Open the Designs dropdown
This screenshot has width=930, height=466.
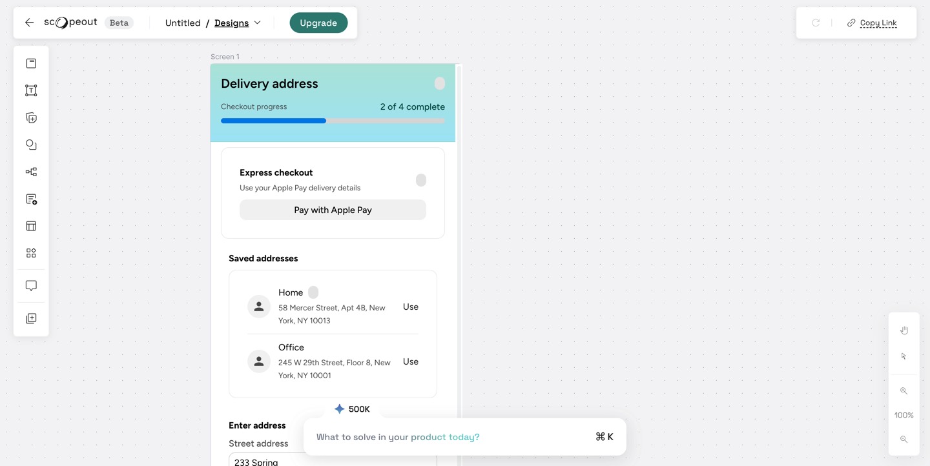(x=238, y=23)
